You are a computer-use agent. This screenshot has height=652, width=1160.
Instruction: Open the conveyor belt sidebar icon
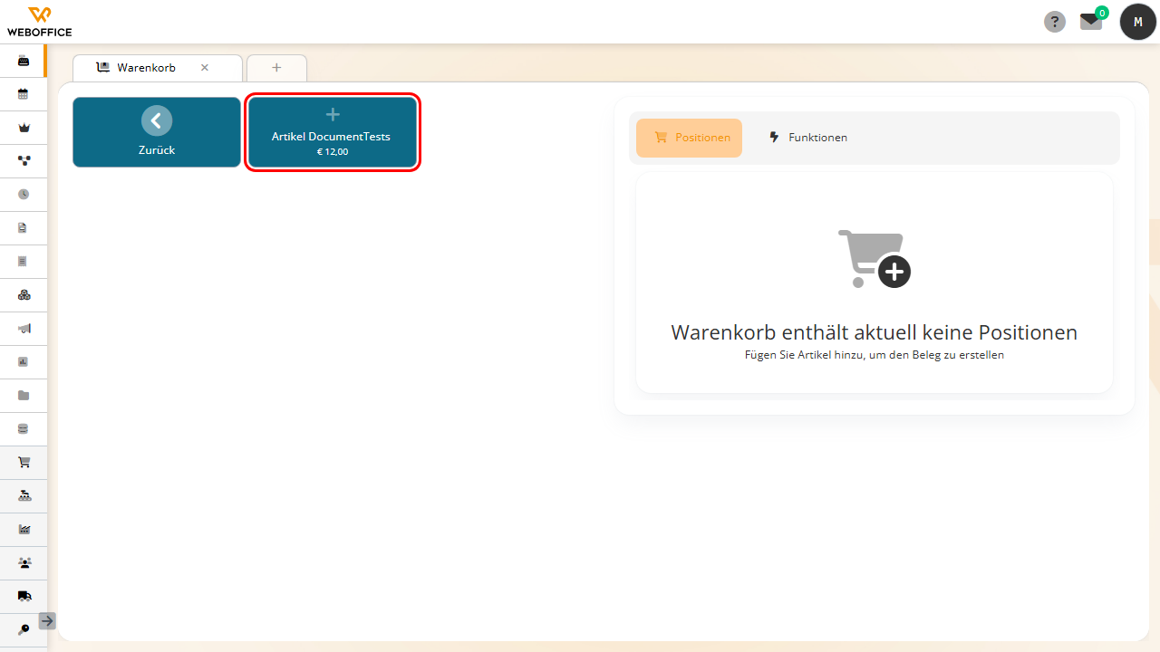(x=24, y=495)
